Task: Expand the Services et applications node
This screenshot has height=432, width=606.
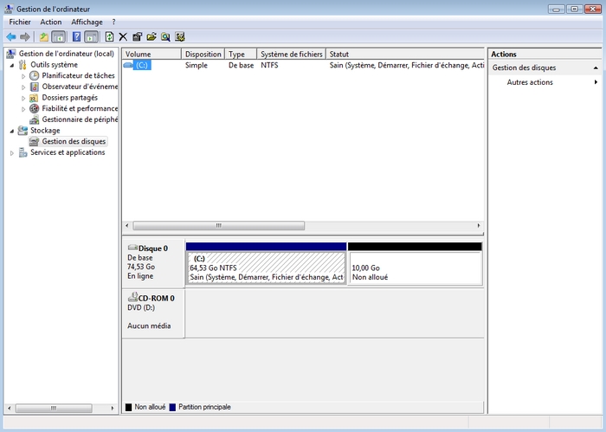Action: (12, 153)
